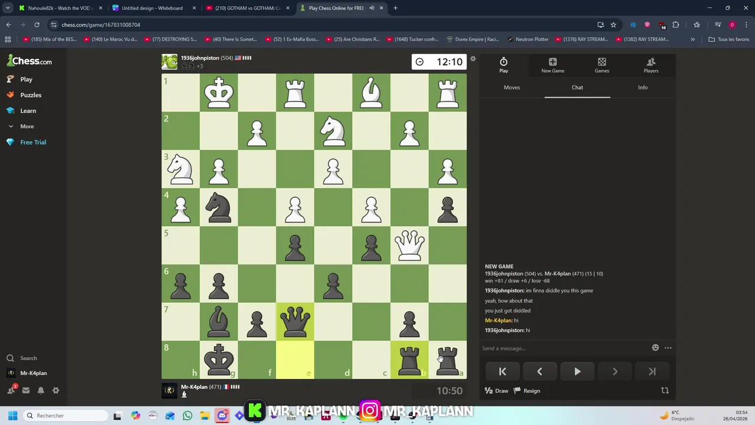This screenshot has width=755, height=425.
Task: Open the Play tab with the stopwatch icon
Action: click(504, 66)
